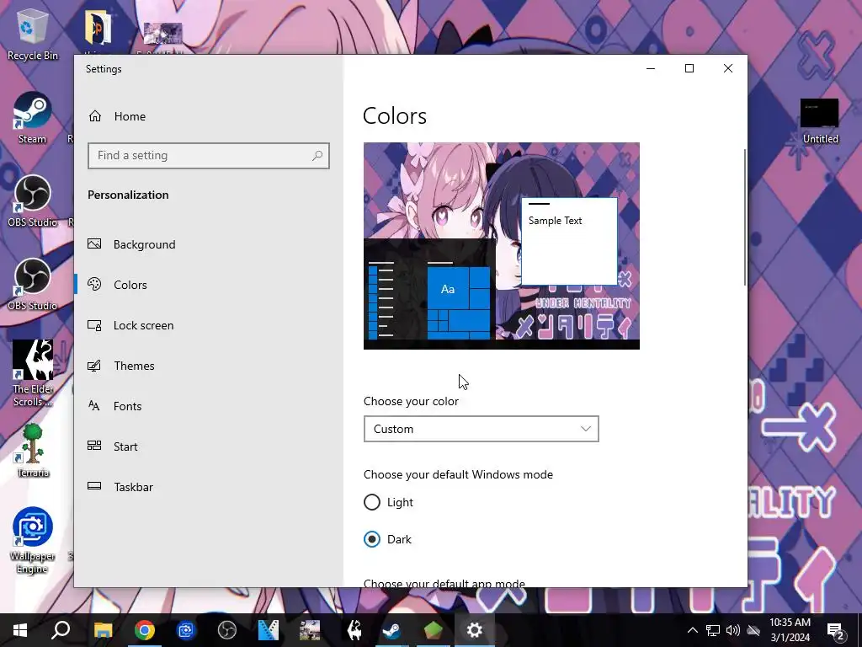
Task: Open the Skyrim dragon icon on taskbar
Action: tap(354, 630)
